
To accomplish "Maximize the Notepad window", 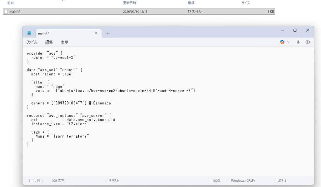I will pyautogui.click(x=295, y=30).
